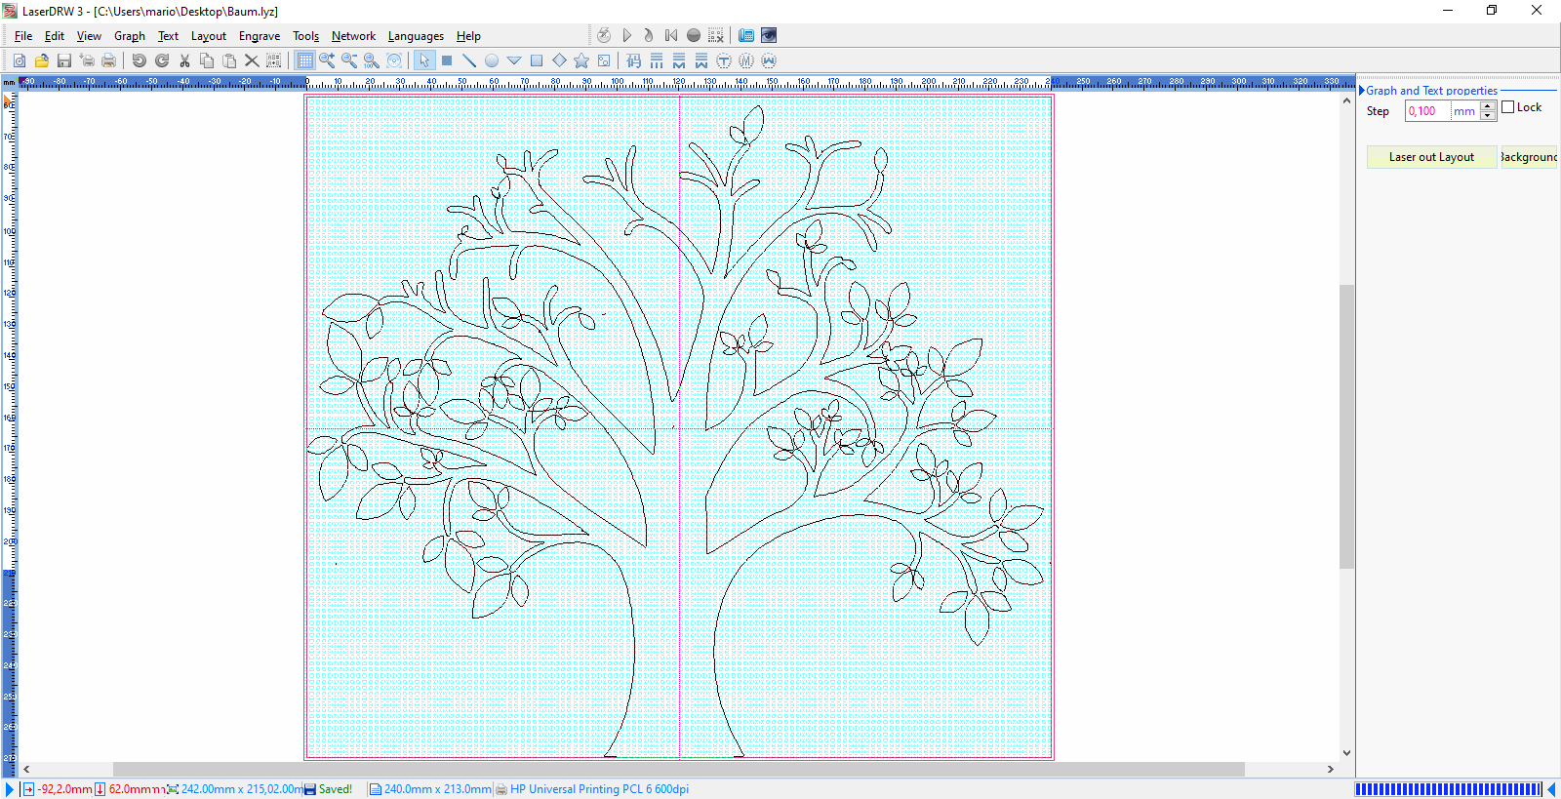Open the Network menu
Screen dimensions: 1561x799
[353, 36]
